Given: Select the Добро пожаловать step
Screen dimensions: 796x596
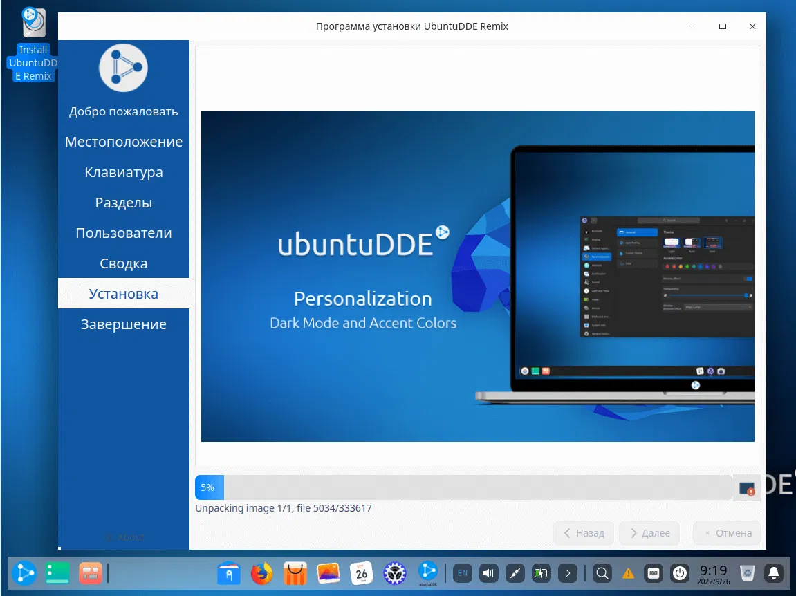Looking at the screenshot, I should [x=124, y=111].
